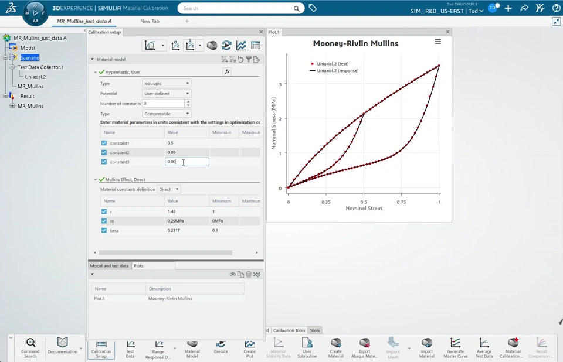Click Create Material in action bar

coord(335,348)
